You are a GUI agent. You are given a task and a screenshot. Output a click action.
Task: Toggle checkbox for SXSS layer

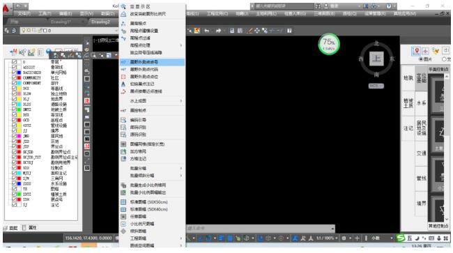pos(14,183)
